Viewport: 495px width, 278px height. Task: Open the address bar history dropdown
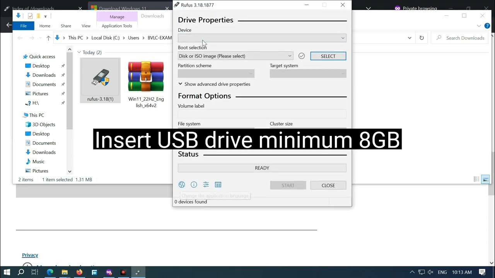pos(410,38)
